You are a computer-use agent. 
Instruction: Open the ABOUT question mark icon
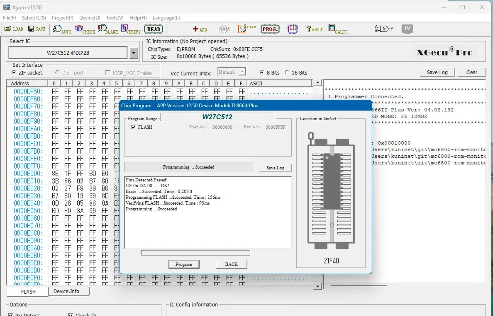tap(315, 29)
